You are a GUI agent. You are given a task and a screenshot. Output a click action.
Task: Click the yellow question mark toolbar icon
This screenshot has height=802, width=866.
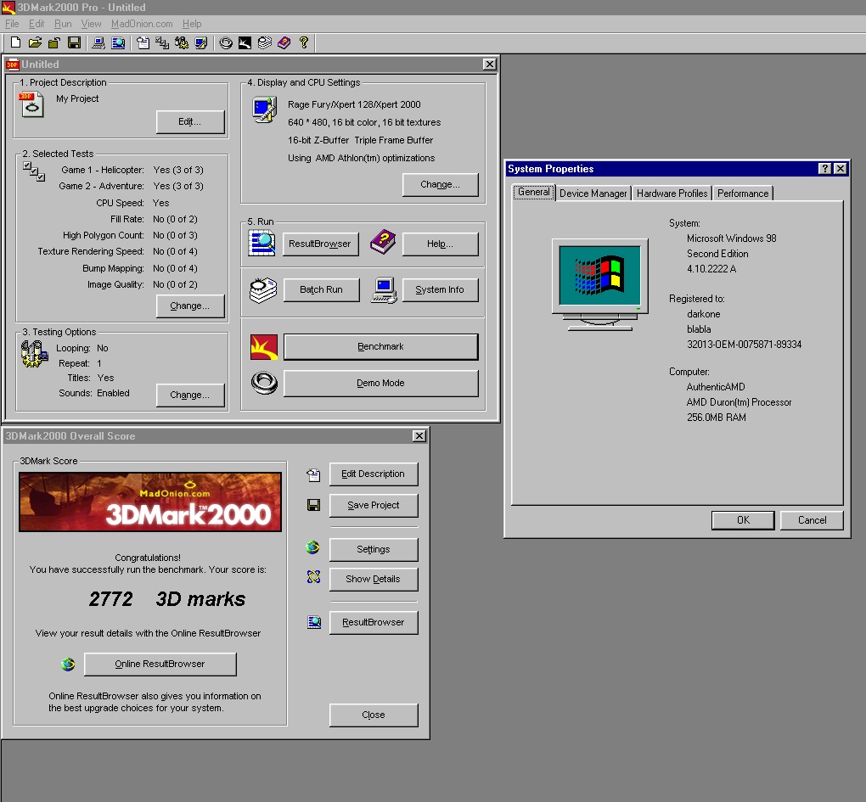coord(303,42)
